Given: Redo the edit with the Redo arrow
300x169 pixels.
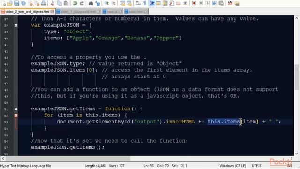Looking at the screenshot, I should click(82, 3).
